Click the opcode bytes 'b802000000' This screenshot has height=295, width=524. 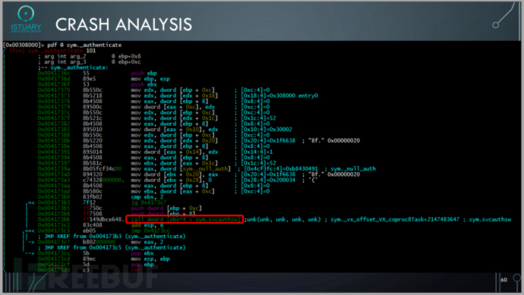(x=99, y=242)
